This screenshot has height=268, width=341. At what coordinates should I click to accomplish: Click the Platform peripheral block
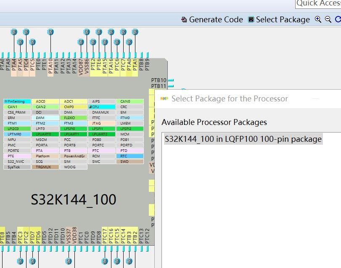click(45, 156)
